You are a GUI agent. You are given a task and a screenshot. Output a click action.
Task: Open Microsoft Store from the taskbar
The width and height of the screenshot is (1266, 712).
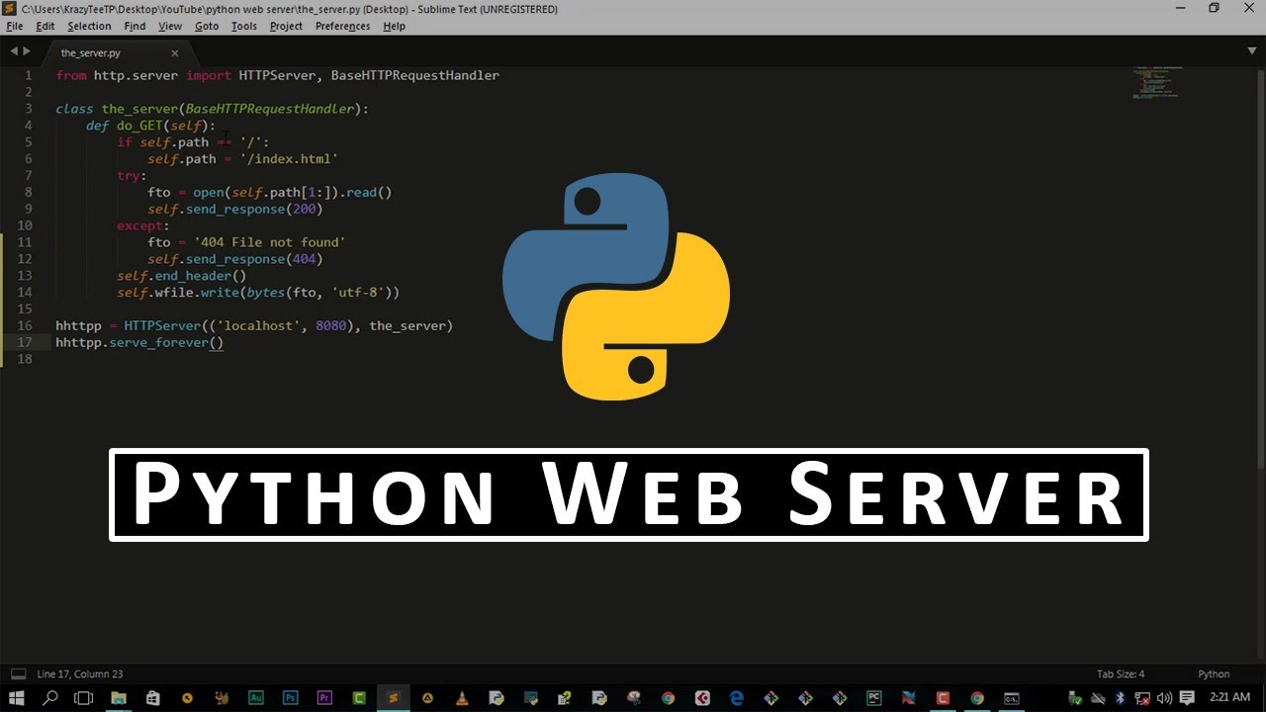(x=152, y=698)
